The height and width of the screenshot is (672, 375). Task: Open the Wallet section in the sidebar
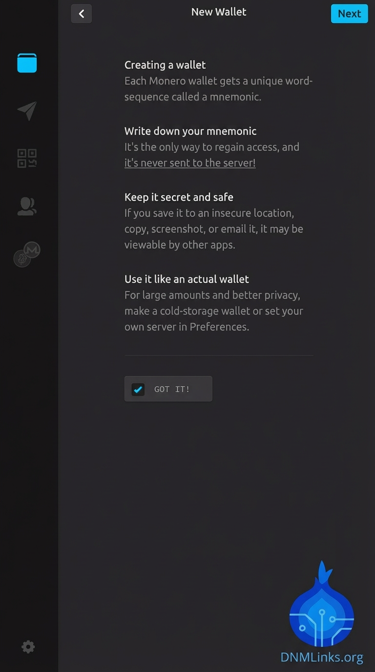tap(27, 63)
